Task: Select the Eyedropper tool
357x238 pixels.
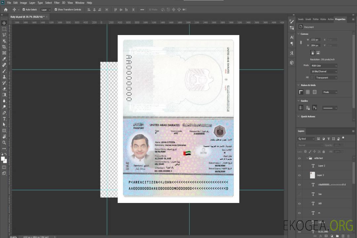Action: coord(4,59)
